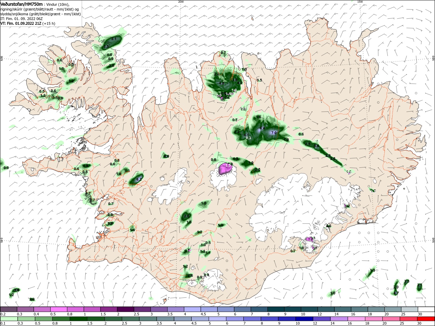Select navy blue rain swatch between 10 and 12
435x326 pixels.
pyautogui.click(x=304, y=319)
